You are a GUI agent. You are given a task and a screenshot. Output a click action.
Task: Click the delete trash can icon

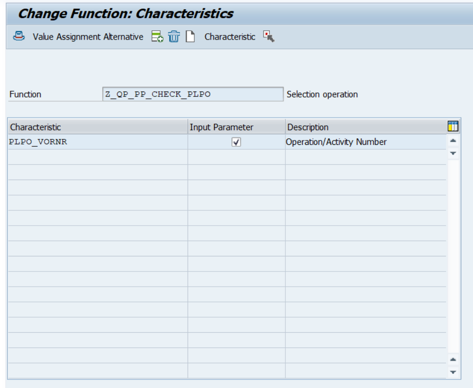(174, 37)
